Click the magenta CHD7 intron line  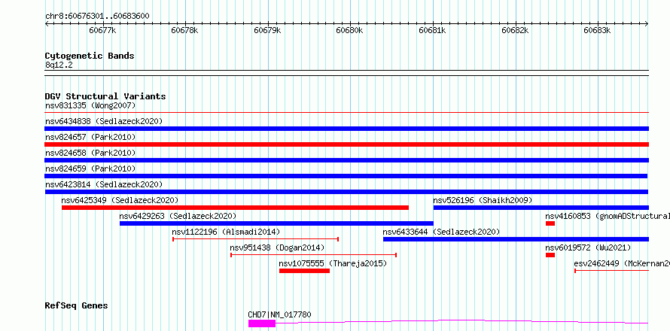coord(462,320)
